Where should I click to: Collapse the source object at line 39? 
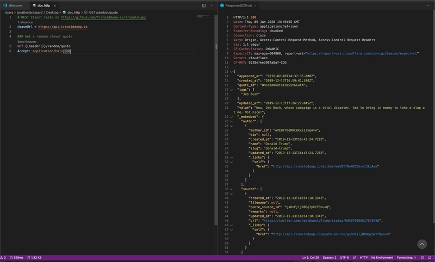[232, 194]
